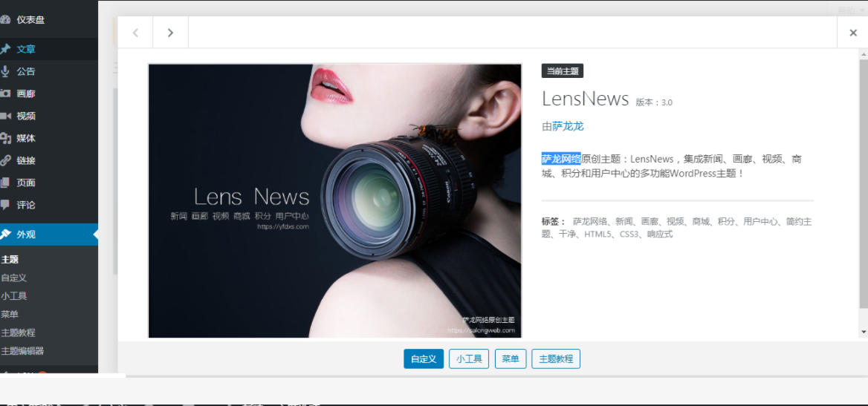This screenshot has height=406, width=868.
Task: Click the LensNews theme title
Action: [585, 99]
